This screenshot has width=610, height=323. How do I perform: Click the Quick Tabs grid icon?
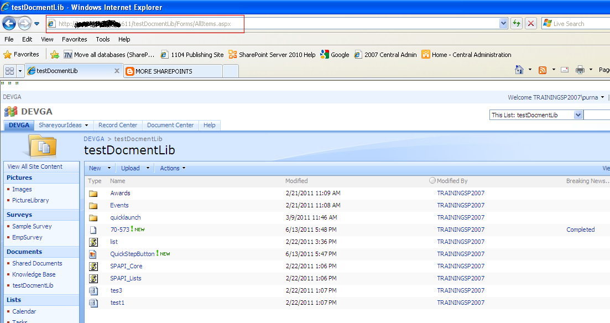tap(10, 71)
